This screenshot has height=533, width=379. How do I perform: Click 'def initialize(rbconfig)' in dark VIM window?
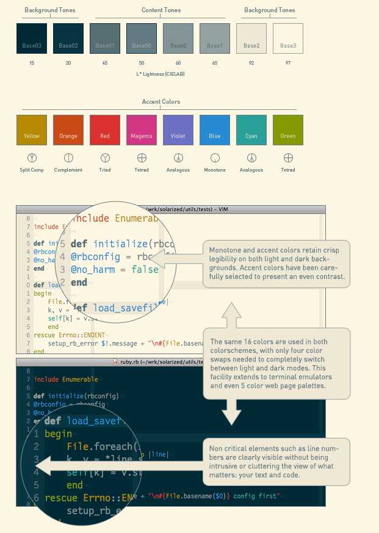(x=76, y=396)
